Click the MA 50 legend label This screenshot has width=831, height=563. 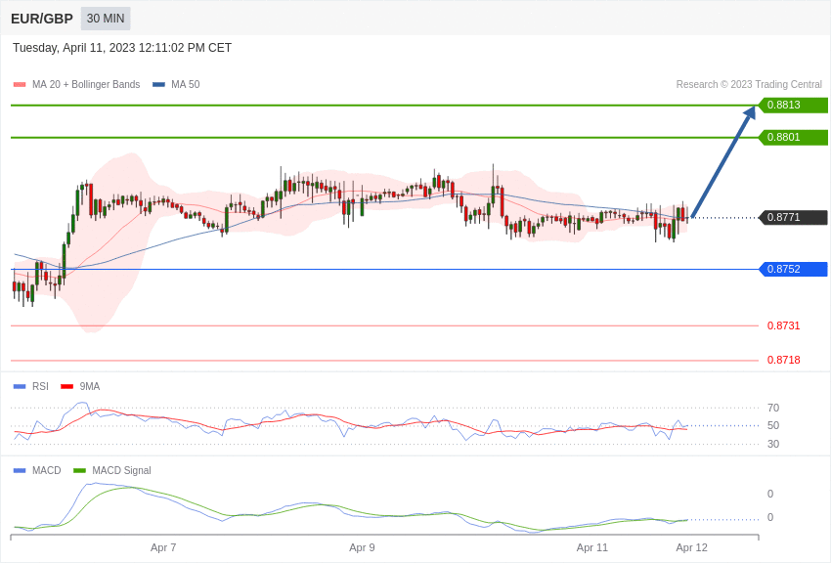tap(186, 84)
